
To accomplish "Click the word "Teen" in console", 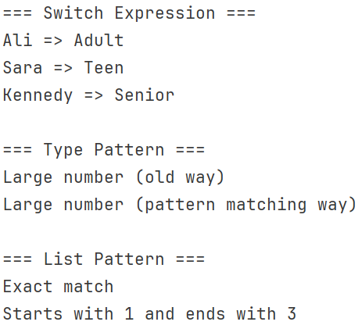I will click(x=104, y=68).
